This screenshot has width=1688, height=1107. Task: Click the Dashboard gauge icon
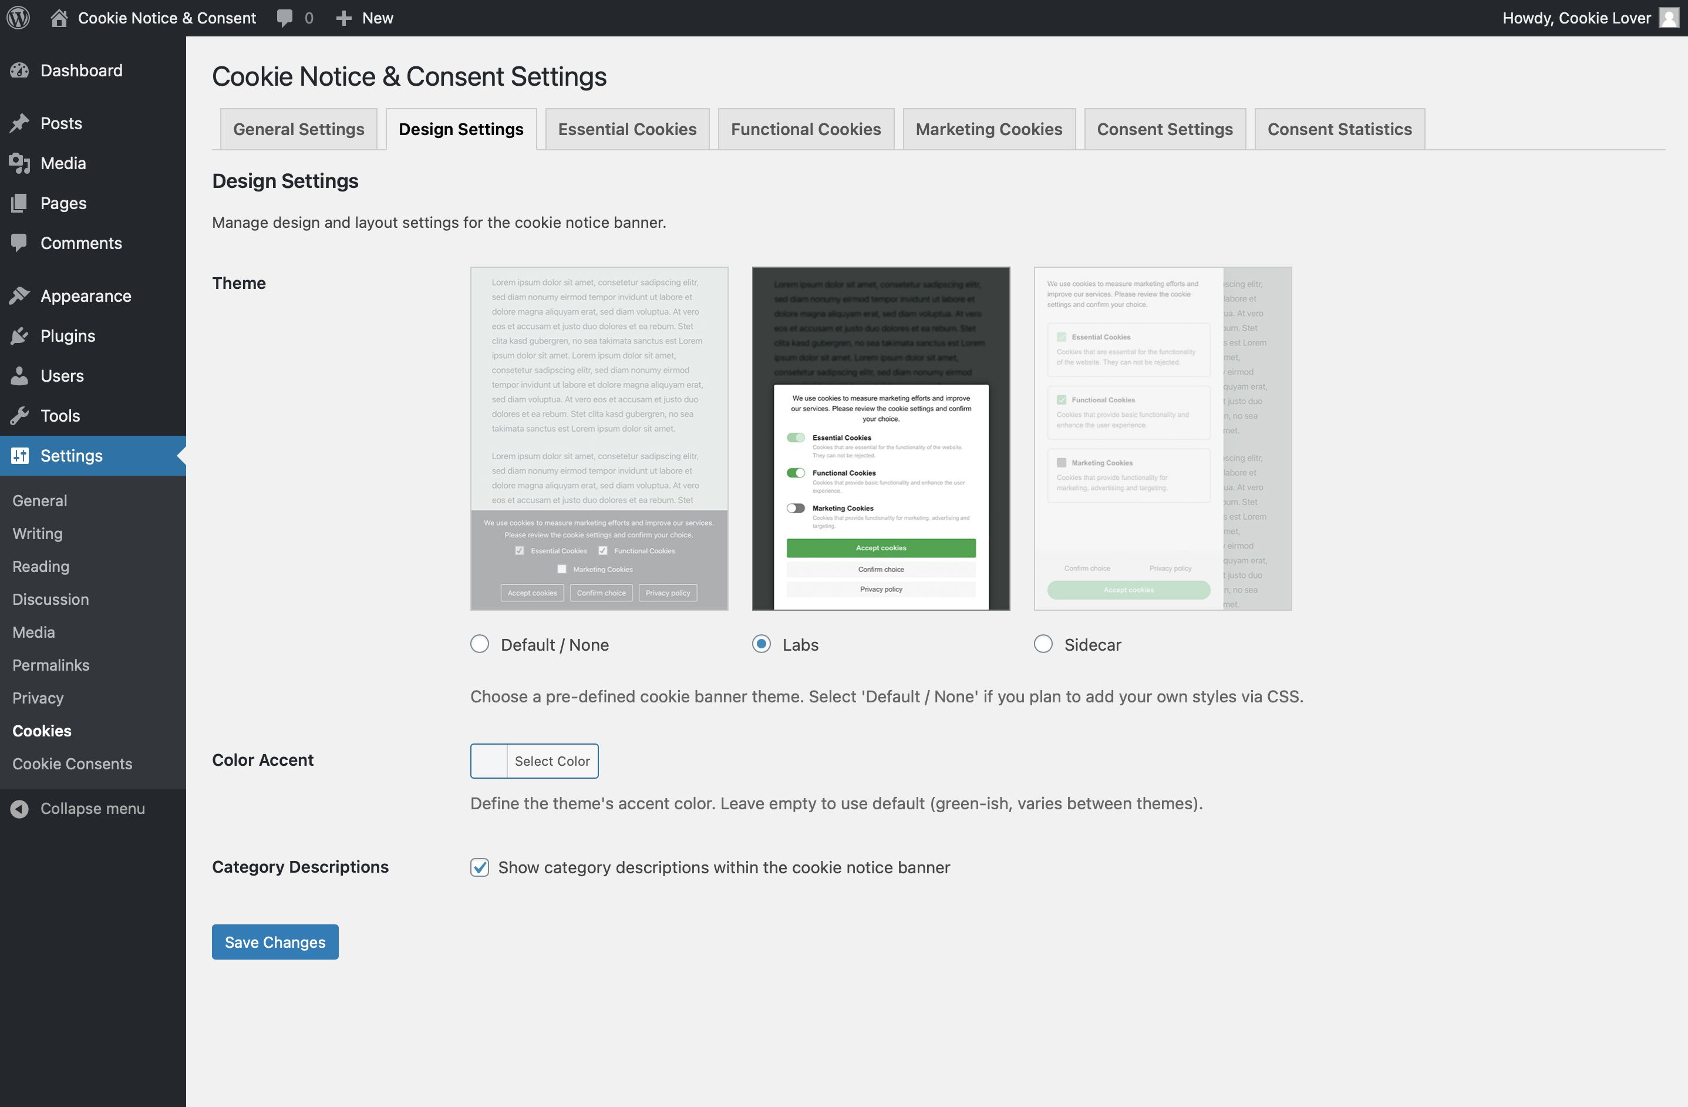pyautogui.click(x=20, y=70)
